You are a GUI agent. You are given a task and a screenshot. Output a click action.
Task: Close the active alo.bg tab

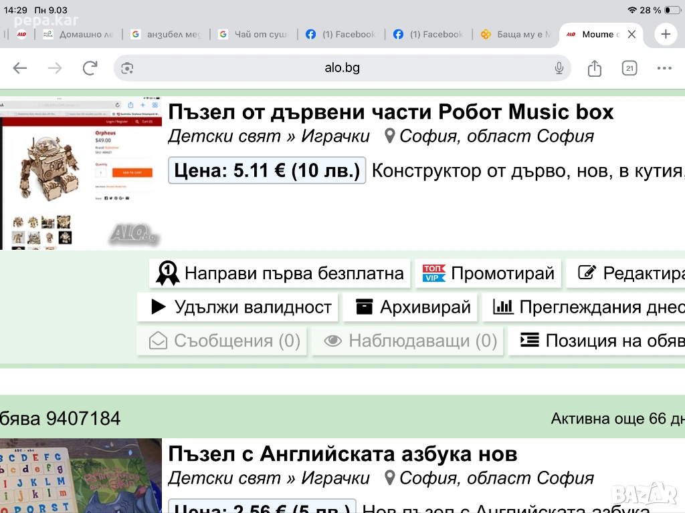pyautogui.click(x=631, y=35)
